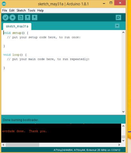Click console scrollbar up arrow
131x153 pixels.
123,126
